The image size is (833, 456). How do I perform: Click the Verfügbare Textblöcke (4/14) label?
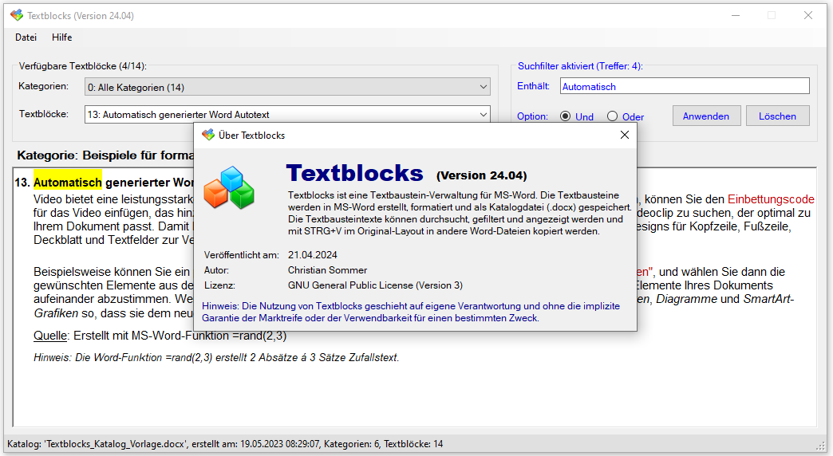[x=82, y=66]
